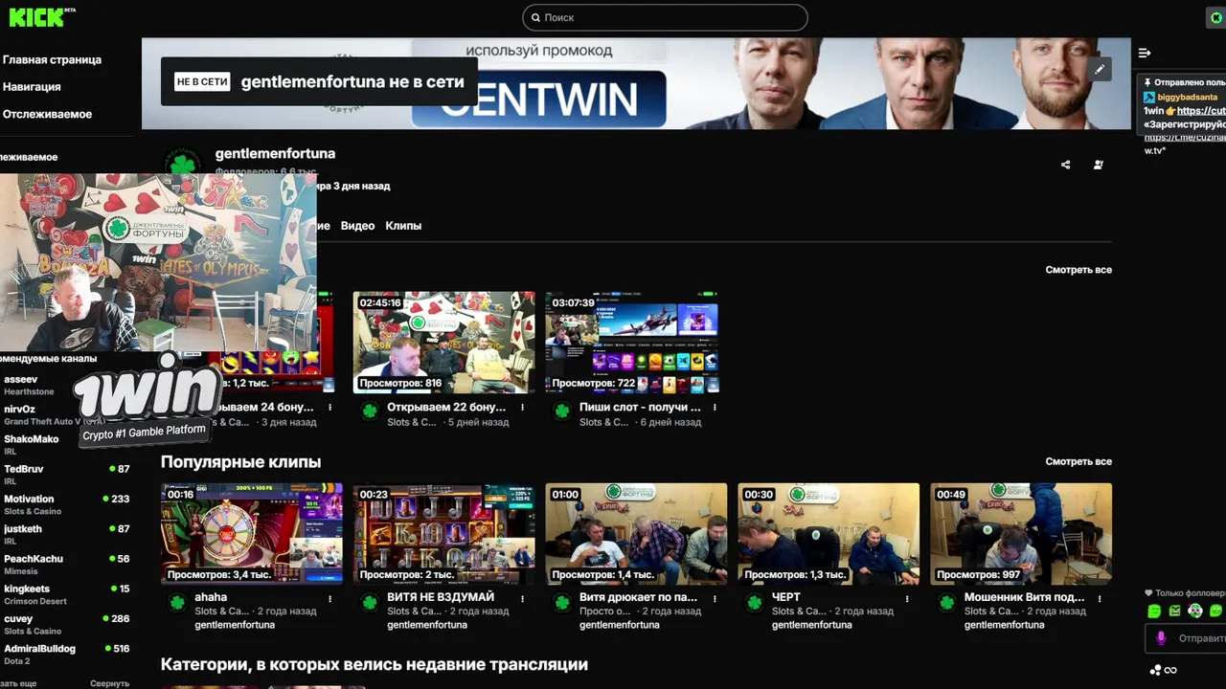
Task: Open options menu for Витя дрюкает clip
Action: 715,598
